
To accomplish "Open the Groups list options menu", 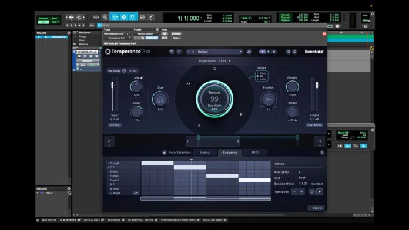I will tap(69, 188).
